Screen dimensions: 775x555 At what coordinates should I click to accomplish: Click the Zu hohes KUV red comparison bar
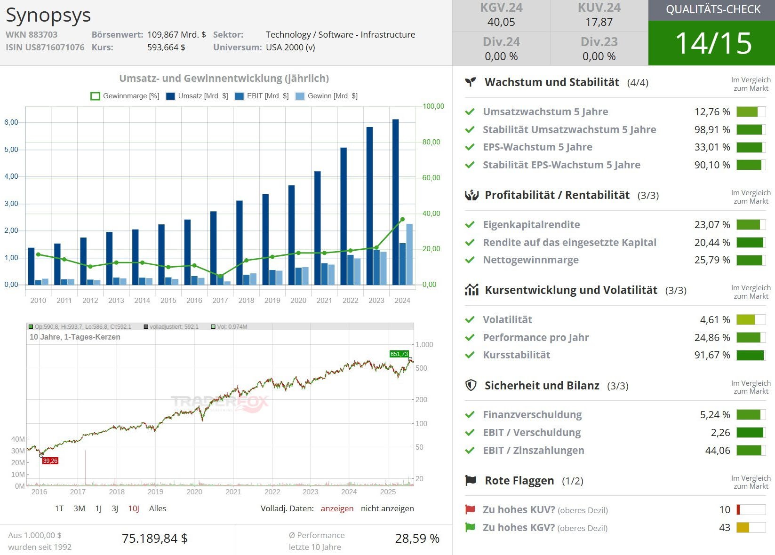coord(751,509)
